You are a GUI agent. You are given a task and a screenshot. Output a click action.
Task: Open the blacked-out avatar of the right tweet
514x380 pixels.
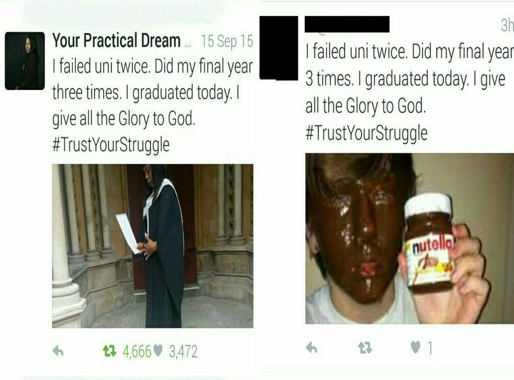pos(278,48)
